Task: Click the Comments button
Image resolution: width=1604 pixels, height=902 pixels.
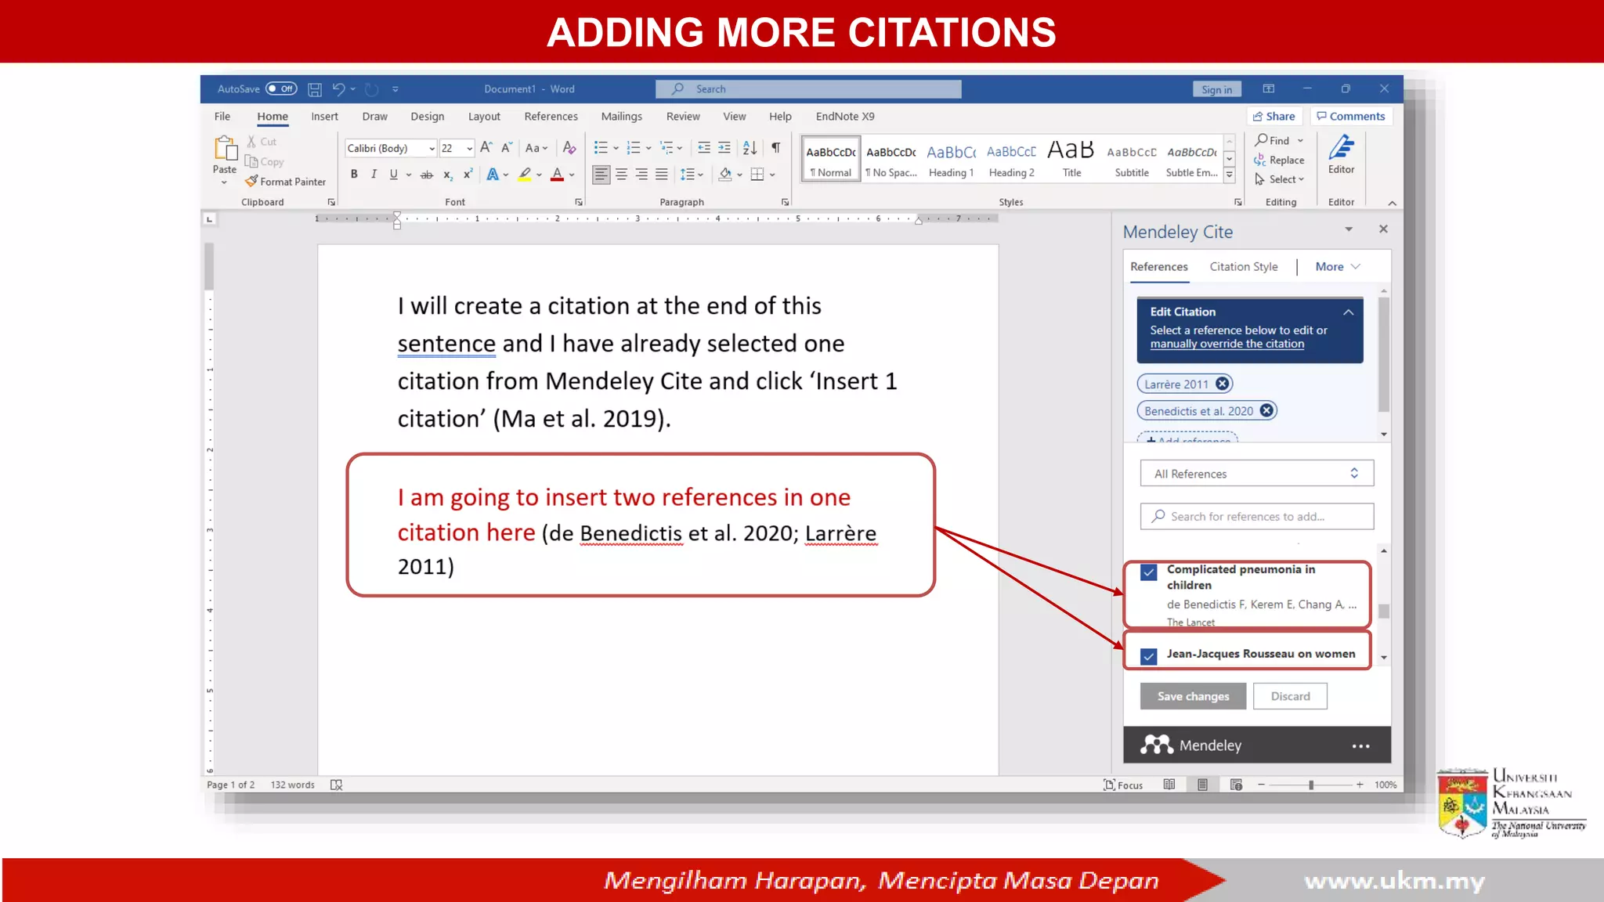Action: [1350, 116]
